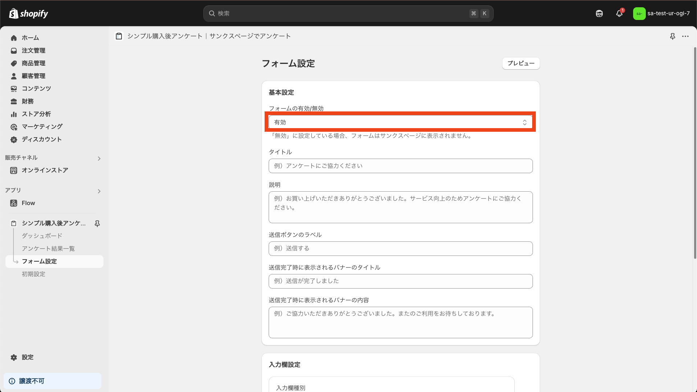Viewport: 697px width, 392px height.
Task: Select the 注文管理 icon in the sidebar
Action: click(13, 50)
